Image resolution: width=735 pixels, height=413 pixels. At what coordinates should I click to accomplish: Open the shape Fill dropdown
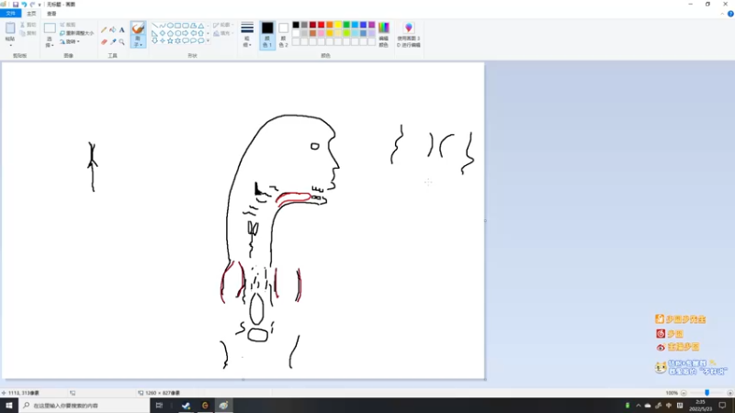coord(223,33)
